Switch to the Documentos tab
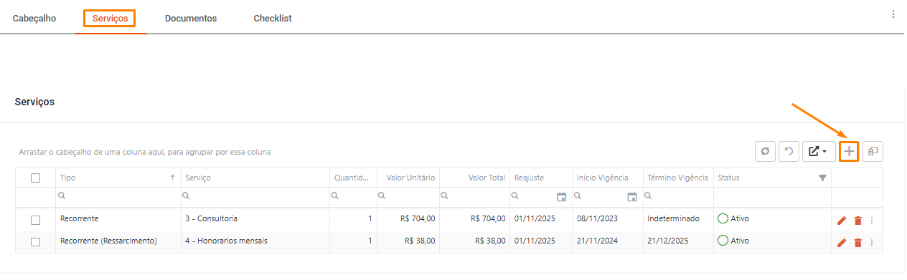Viewport: 907px width, 280px height. point(191,18)
